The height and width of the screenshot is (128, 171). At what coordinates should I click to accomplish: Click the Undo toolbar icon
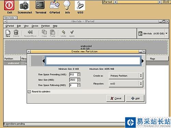[x=63, y=33]
